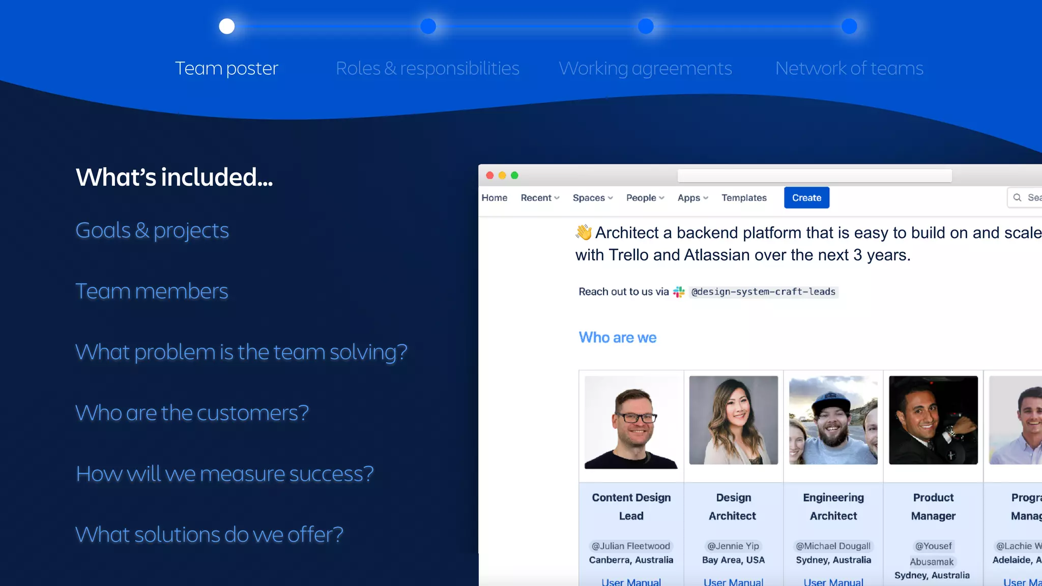Viewport: 1042px width, 586px height.
Task: Open Julian Fleetwood's profile photo
Action: (x=631, y=421)
